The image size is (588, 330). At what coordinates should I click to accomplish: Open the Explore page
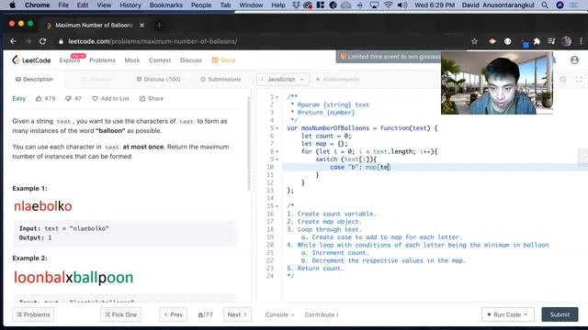pos(70,60)
